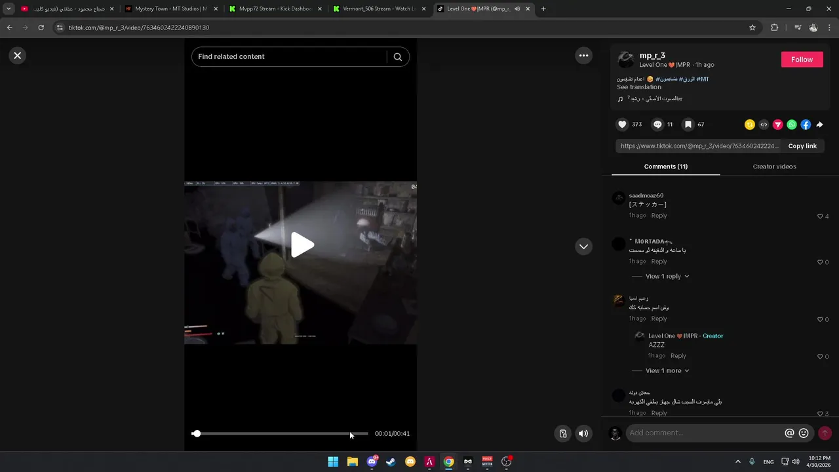
Task: Insert a mention with the @ icon
Action: coord(789,433)
